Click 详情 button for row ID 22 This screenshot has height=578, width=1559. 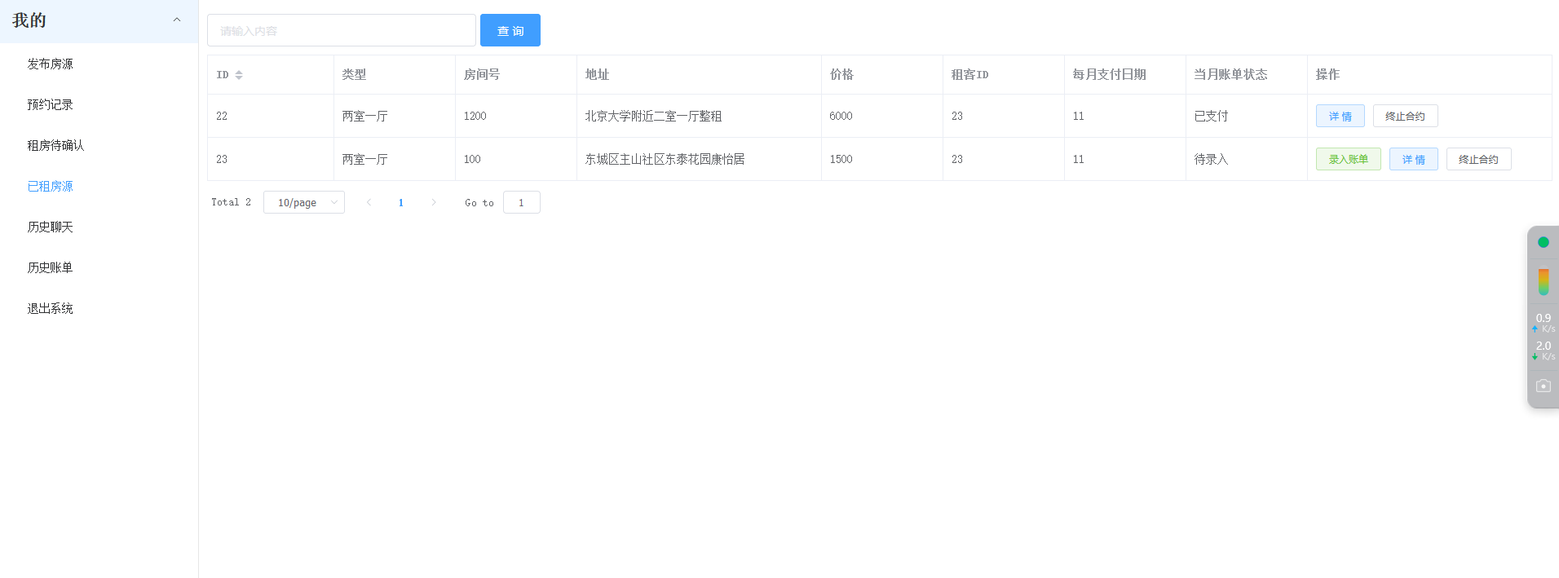pyautogui.click(x=1340, y=116)
